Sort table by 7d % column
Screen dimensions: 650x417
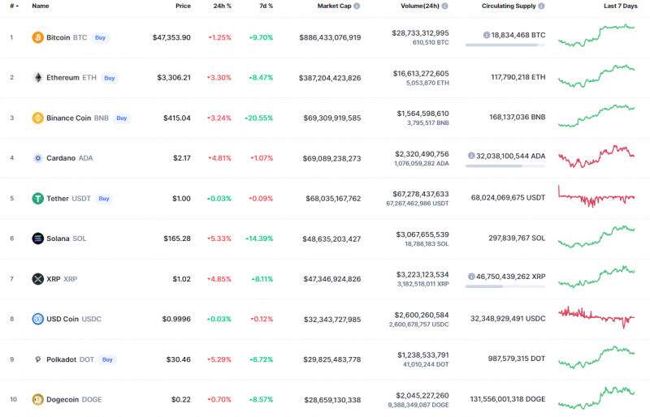pos(266,6)
